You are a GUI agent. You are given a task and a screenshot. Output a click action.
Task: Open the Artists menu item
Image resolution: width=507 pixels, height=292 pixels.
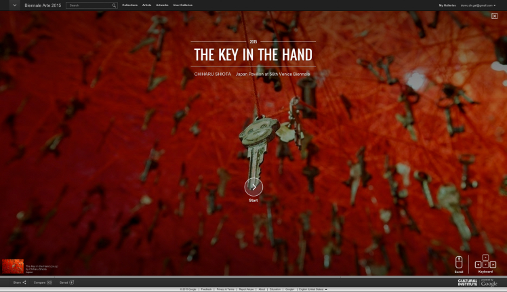[146, 5]
